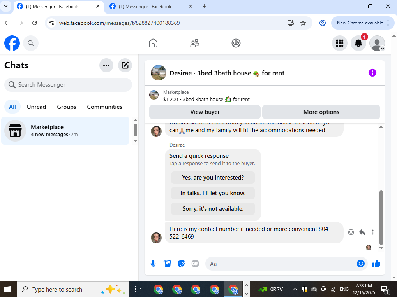Send quick reply In talks. I'll let you know.

pyautogui.click(x=213, y=193)
